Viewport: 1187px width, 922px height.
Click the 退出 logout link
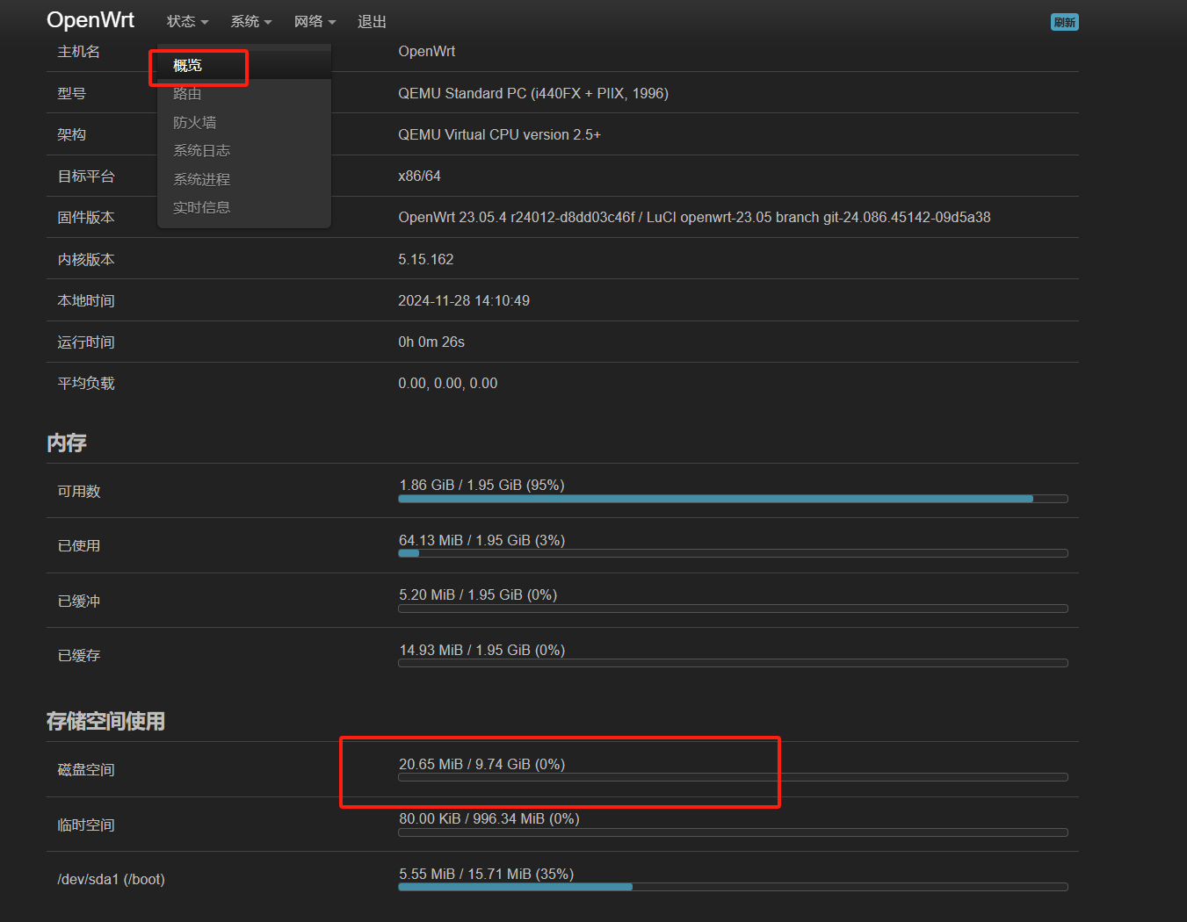coord(372,22)
